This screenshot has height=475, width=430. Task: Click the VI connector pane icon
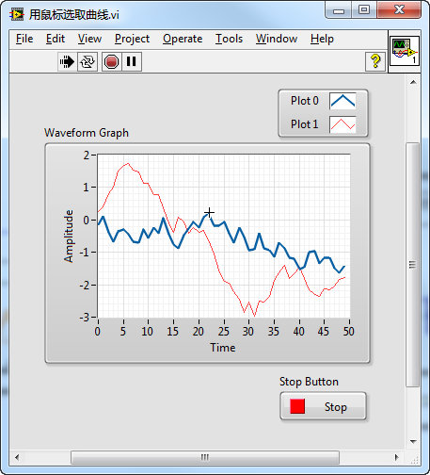404,51
